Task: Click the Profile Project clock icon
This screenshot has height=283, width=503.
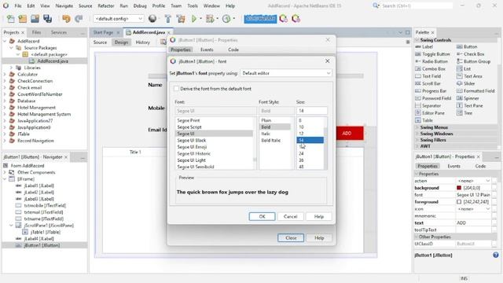Action: pyautogui.click(x=226, y=19)
